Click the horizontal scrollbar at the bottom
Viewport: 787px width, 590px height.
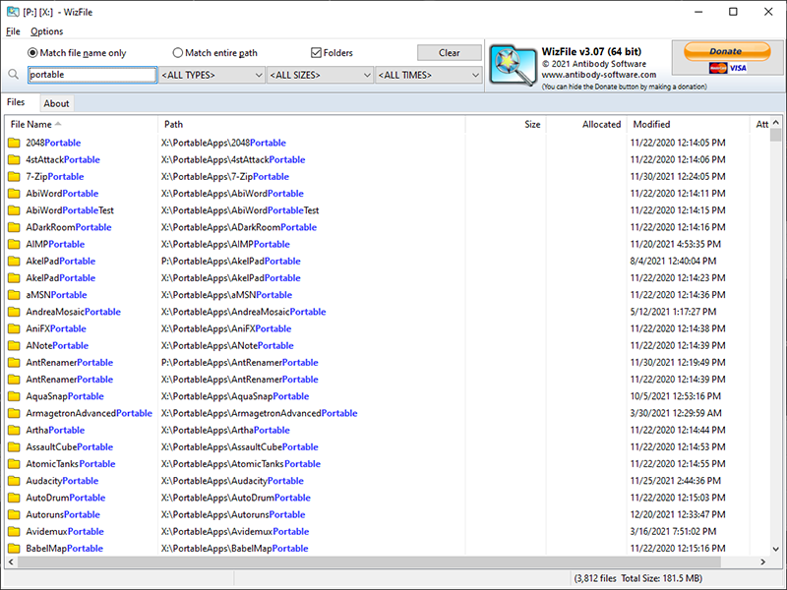[x=384, y=561]
